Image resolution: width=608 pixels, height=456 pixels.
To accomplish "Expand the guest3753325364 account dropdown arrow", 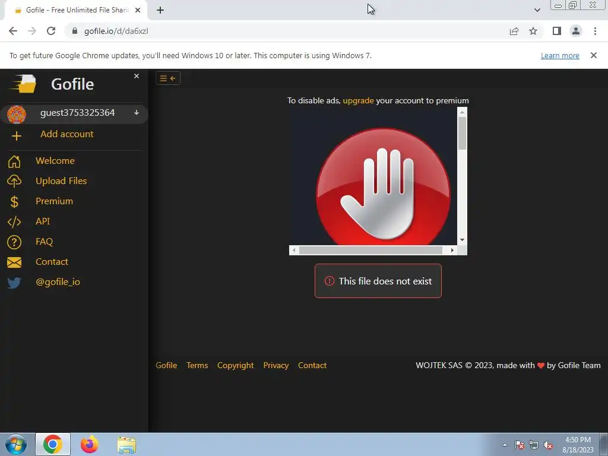I will coord(137,112).
